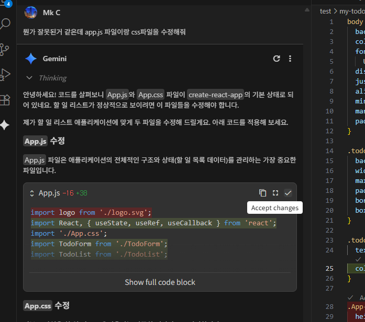Click editor line number 25
365x322 pixels.
click(x=329, y=269)
